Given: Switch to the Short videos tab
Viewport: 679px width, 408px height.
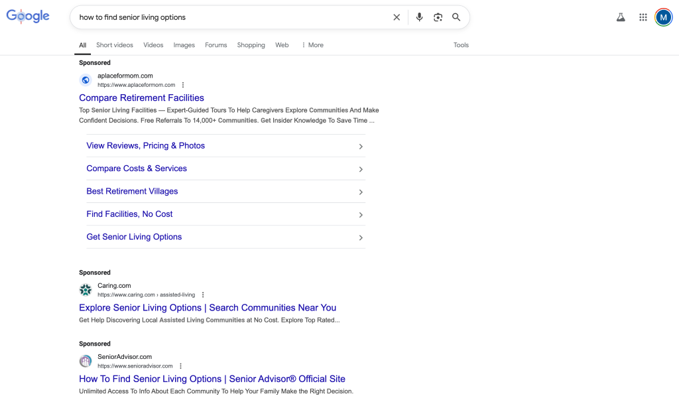Looking at the screenshot, I should pyautogui.click(x=114, y=45).
